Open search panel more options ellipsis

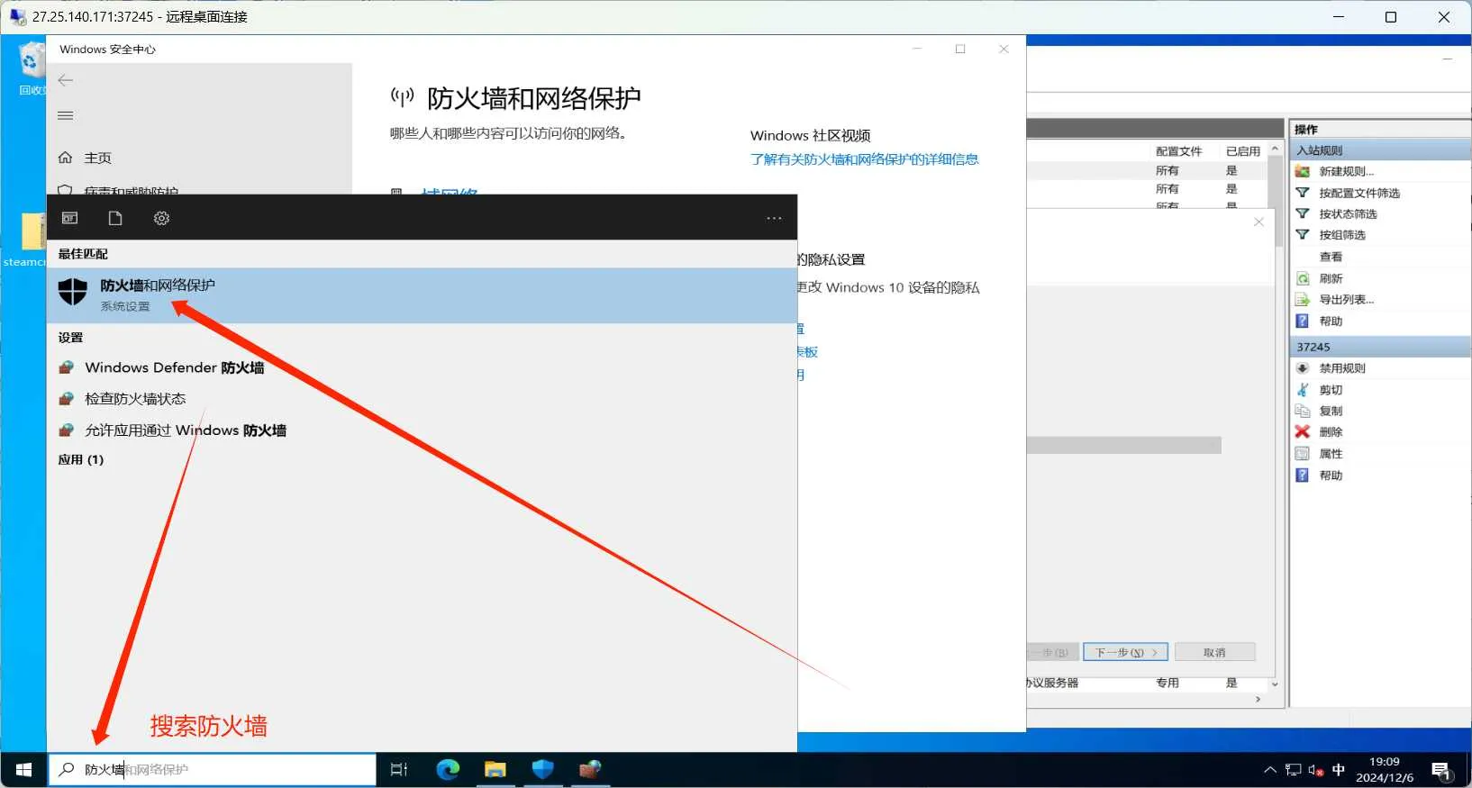tap(774, 218)
